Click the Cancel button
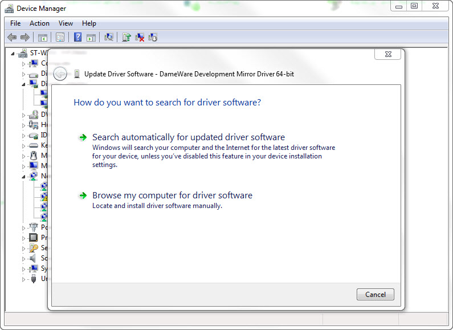The height and width of the screenshot is (330, 453). coord(375,295)
